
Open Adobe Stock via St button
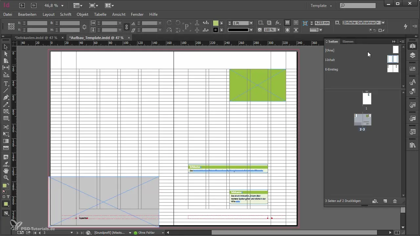point(34,5)
